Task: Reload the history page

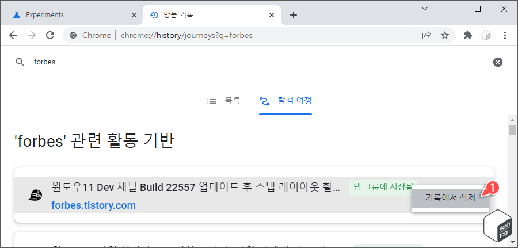Action: coord(50,35)
